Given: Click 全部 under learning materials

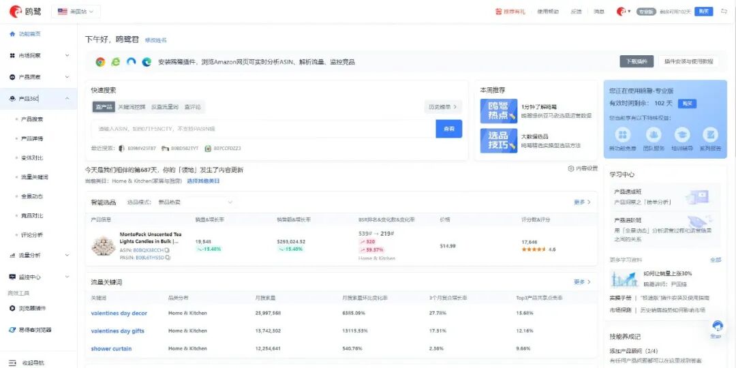Looking at the screenshot, I should [x=716, y=260].
